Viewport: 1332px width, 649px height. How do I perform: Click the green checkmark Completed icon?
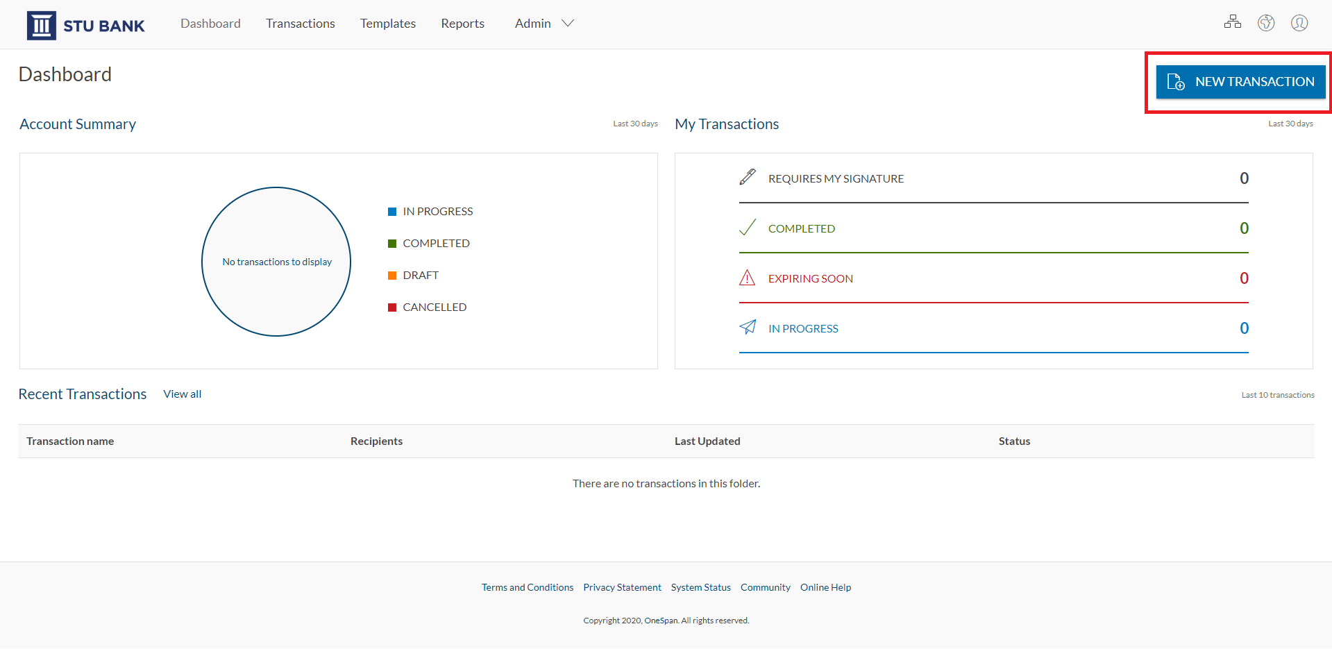click(x=748, y=227)
